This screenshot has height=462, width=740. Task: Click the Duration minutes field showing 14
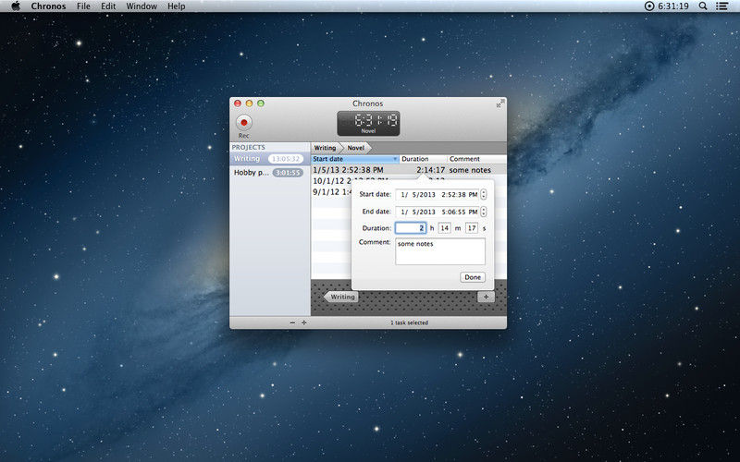tap(444, 227)
